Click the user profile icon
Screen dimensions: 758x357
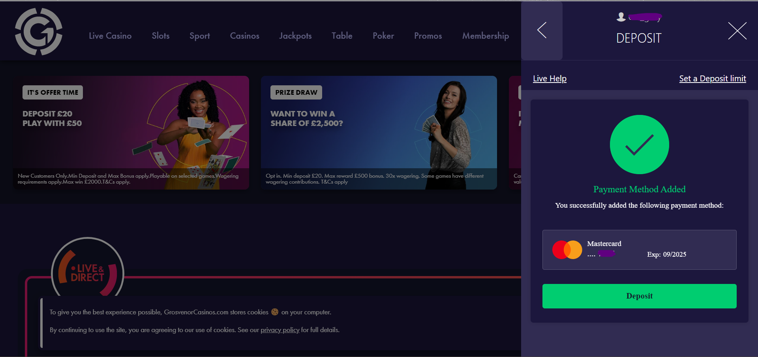tap(621, 17)
